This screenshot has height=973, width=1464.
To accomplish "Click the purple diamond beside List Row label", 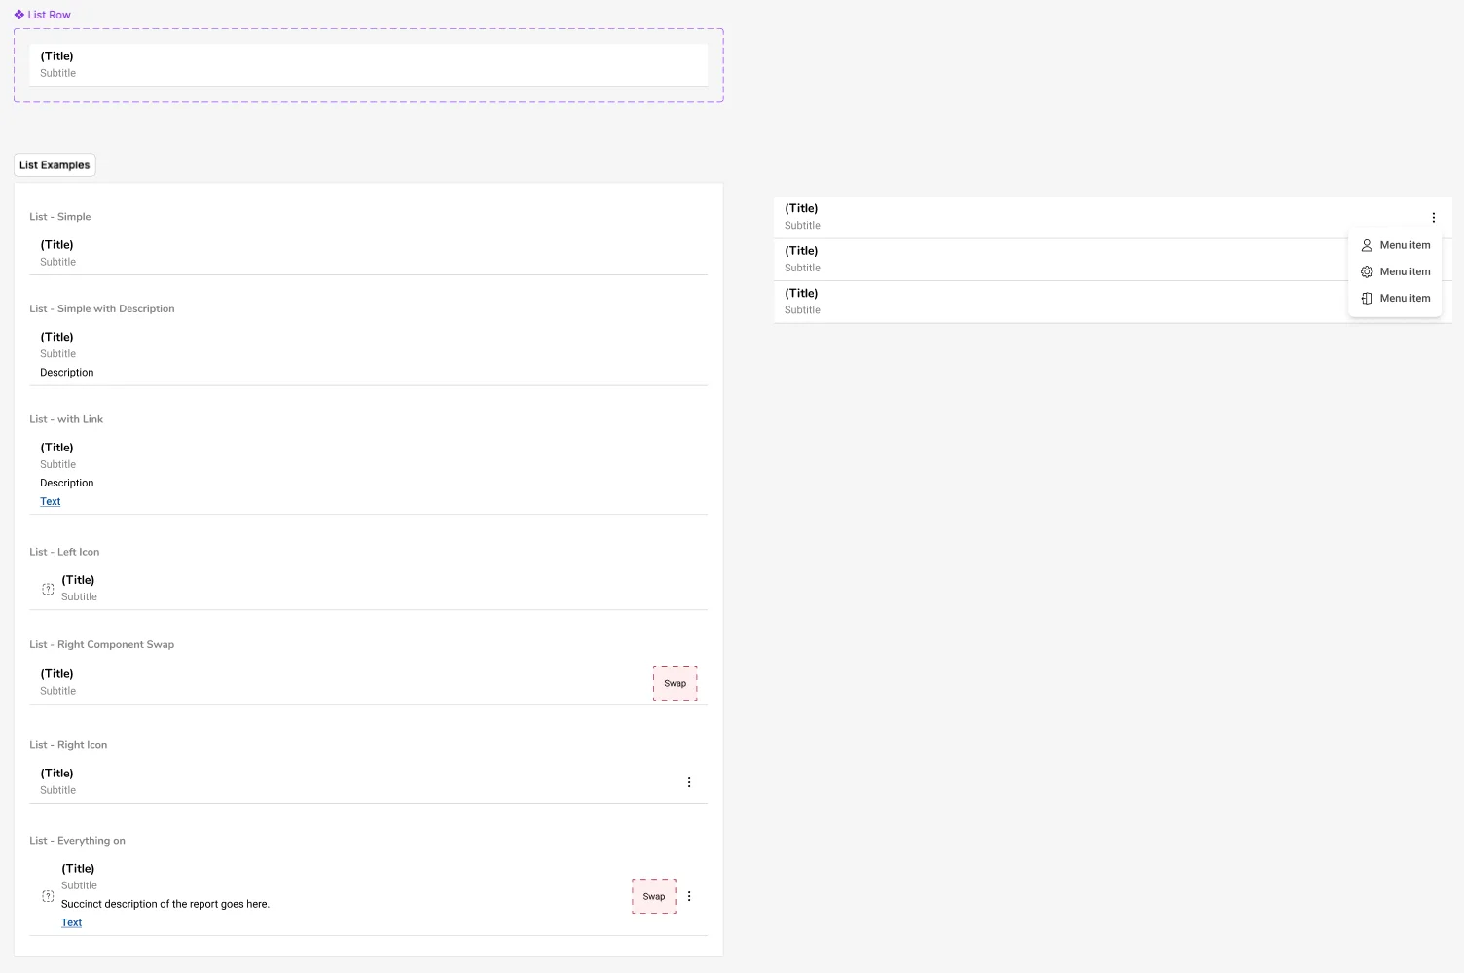I will [18, 14].
